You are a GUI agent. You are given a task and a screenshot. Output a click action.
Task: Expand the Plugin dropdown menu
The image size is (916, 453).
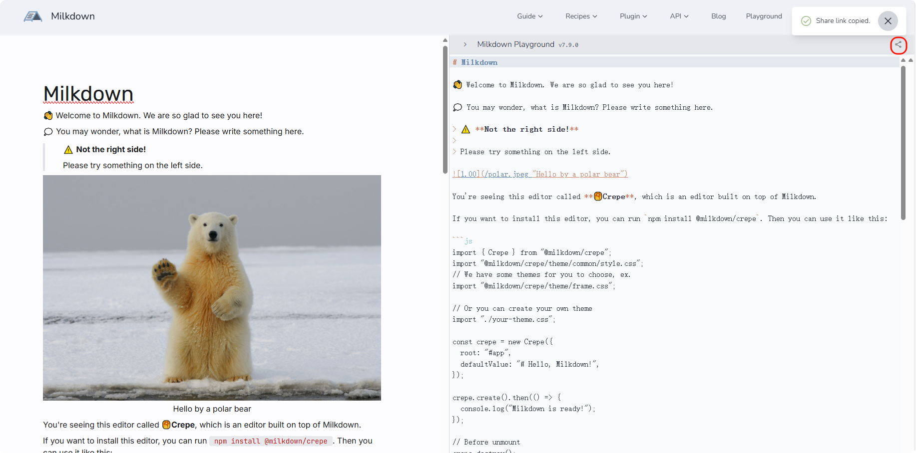(633, 16)
